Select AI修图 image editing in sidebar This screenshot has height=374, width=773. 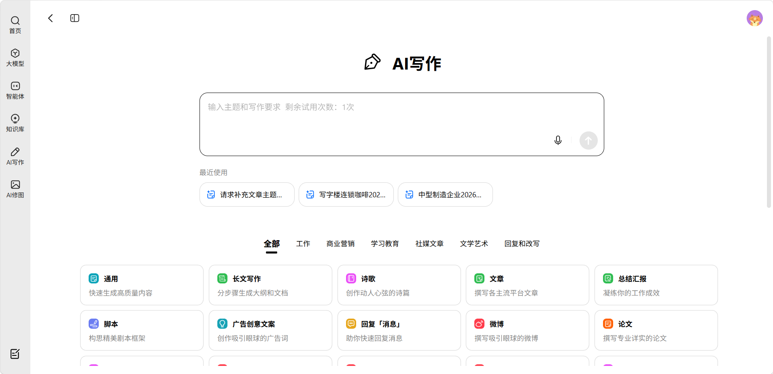click(x=15, y=189)
